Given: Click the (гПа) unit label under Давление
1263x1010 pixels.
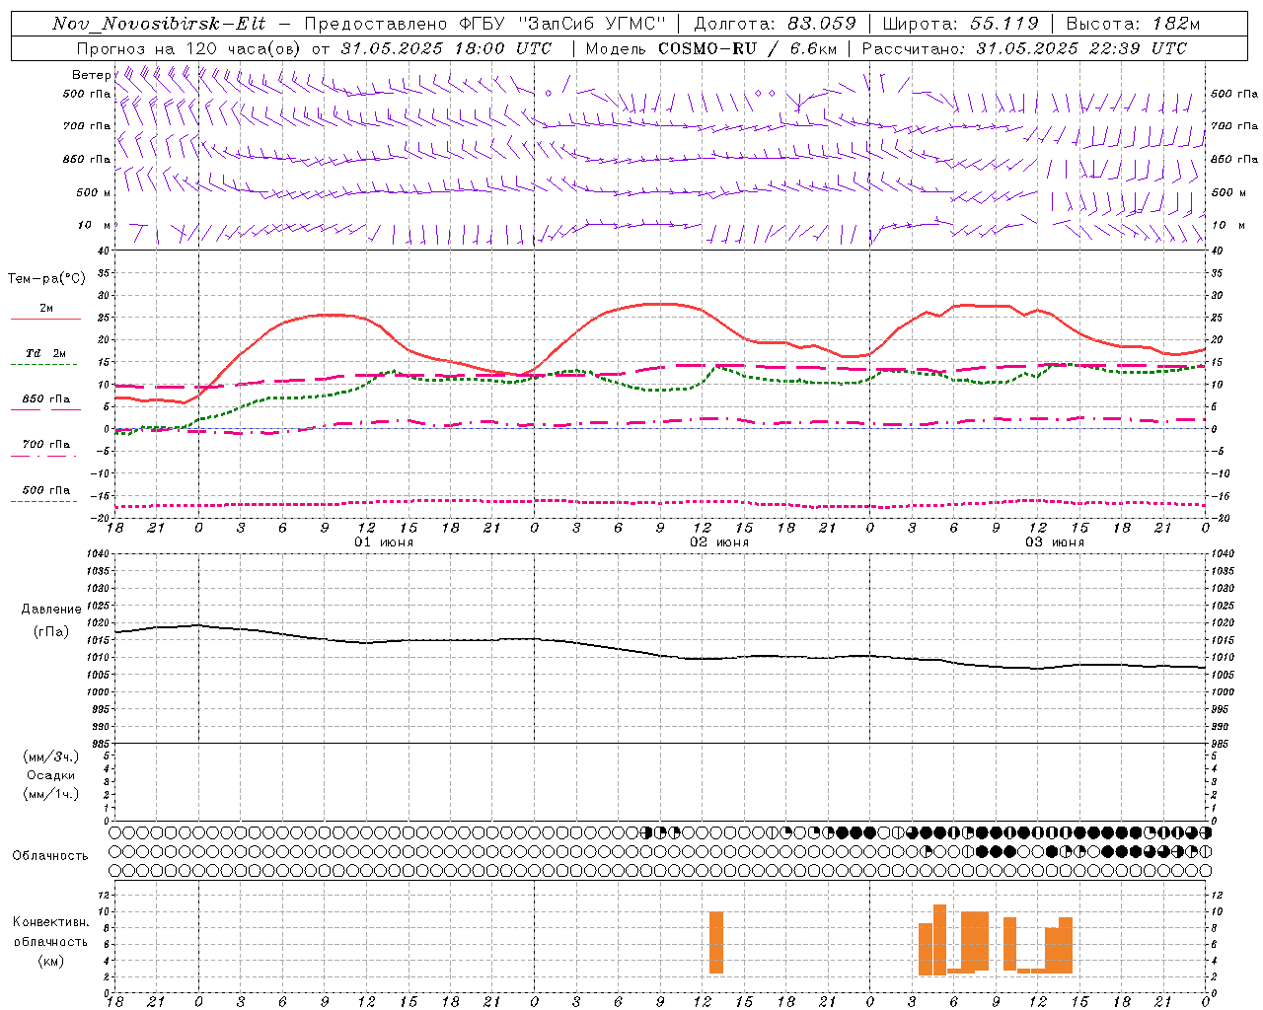Looking at the screenshot, I should [x=51, y=632].
